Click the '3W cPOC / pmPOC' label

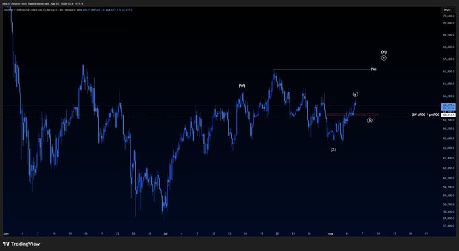pos(426,115)
